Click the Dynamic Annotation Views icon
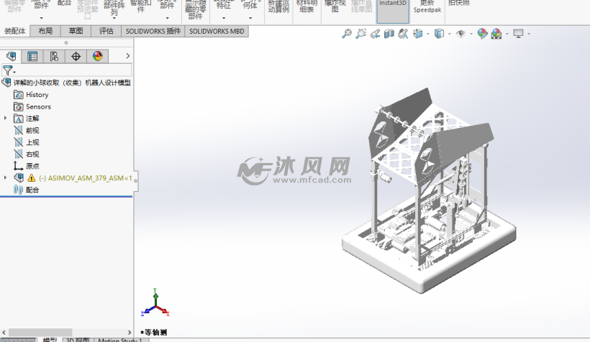Image resolution: width=590 pixels, height=342 pixels. pyautogui.click(x=403, y=34)
